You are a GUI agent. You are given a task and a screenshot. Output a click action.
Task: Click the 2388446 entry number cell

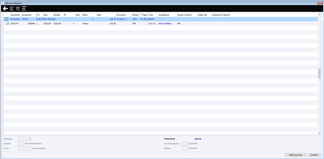click(31, 23)
